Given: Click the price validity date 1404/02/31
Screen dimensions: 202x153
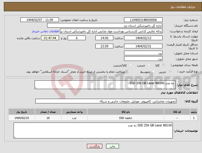Looking at the screenshot, I should 143,46.
